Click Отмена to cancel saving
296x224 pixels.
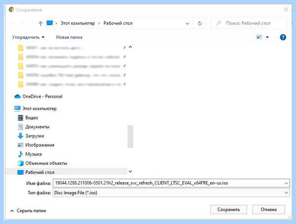point(268,210)
